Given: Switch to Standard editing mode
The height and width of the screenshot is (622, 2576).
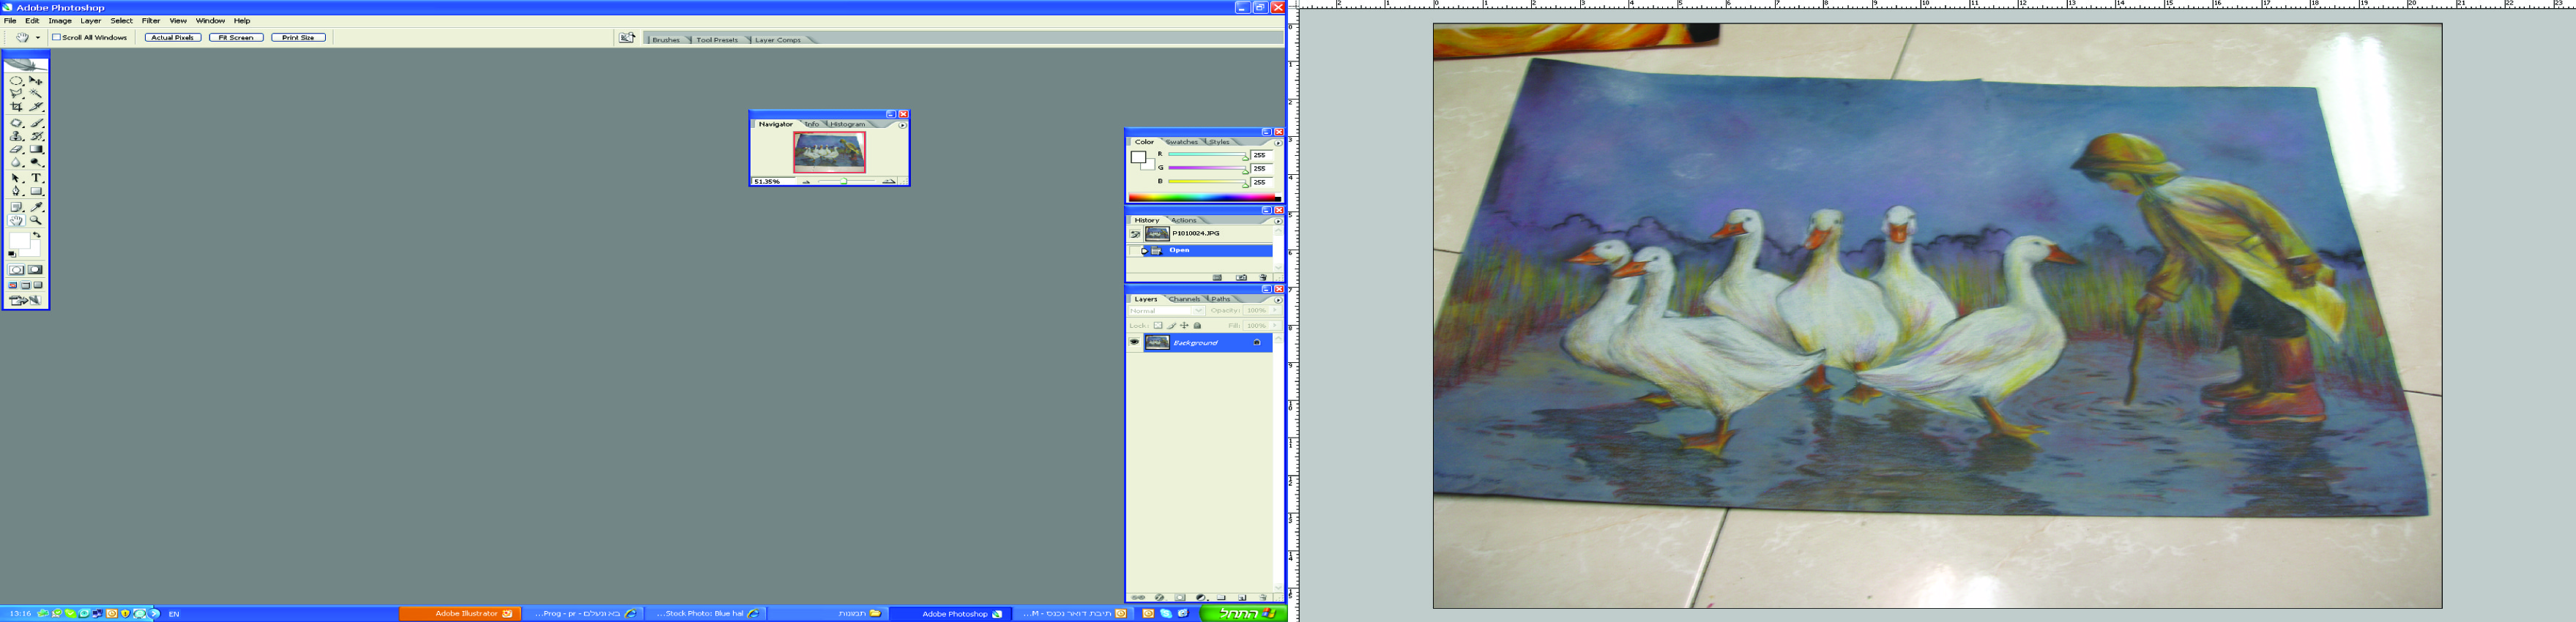Looking at the screenshot, I should [x=16, y=270].
